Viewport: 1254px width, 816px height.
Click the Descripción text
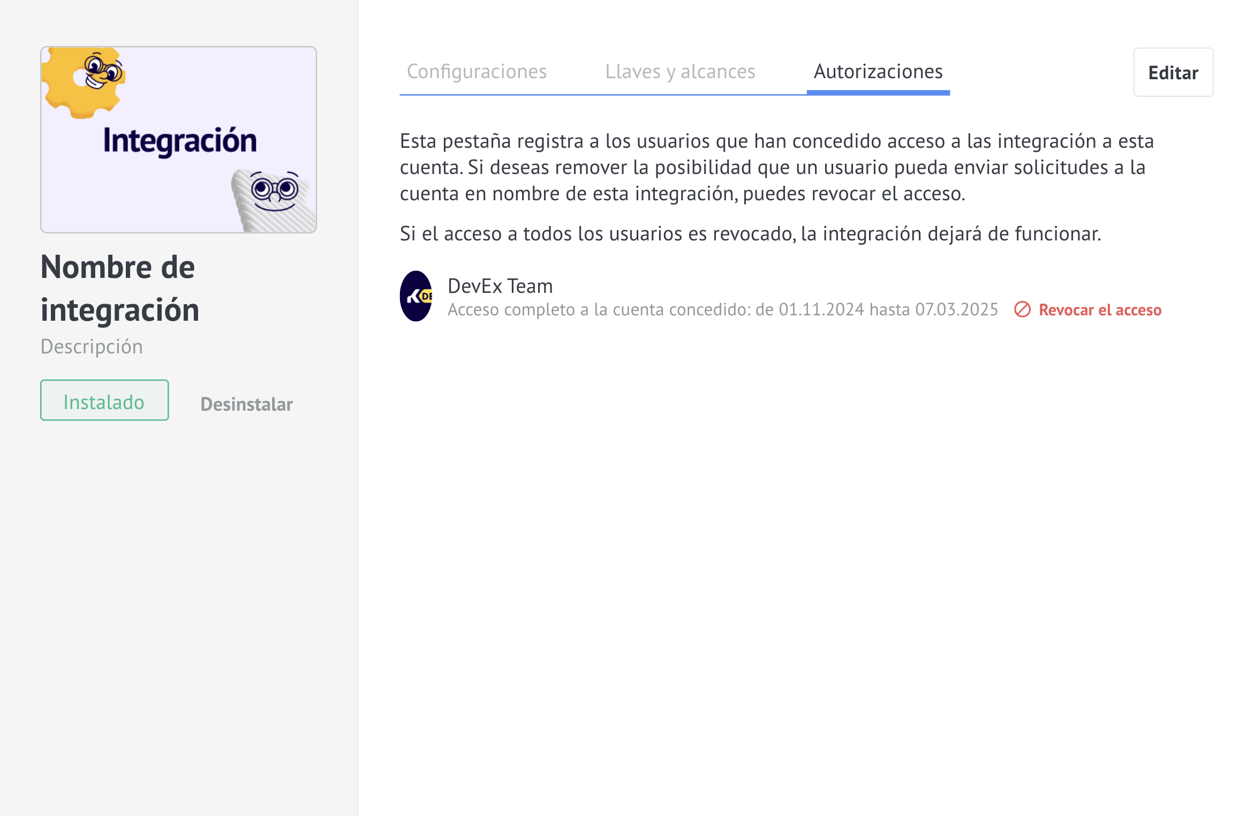(92, 346)
